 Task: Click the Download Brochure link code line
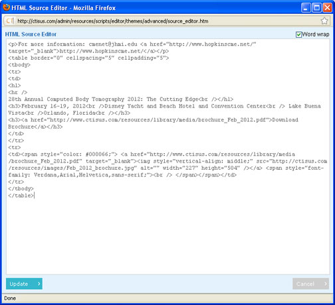tap(153, 123)
